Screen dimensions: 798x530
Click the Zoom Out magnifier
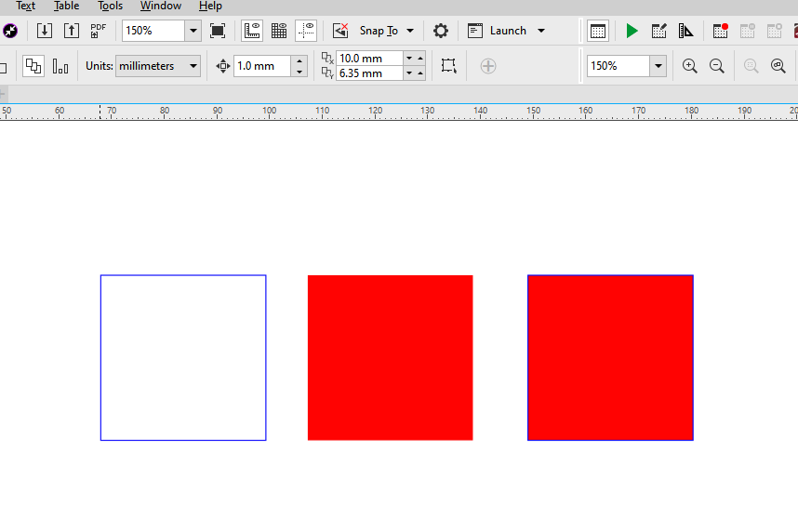coord(716,66)
